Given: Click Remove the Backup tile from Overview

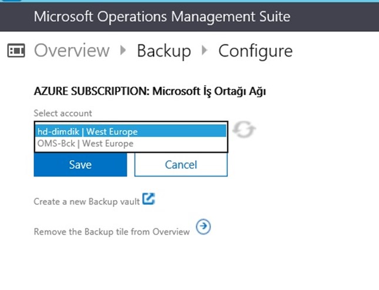Looking at the screenshot, I should coord(112,232).
